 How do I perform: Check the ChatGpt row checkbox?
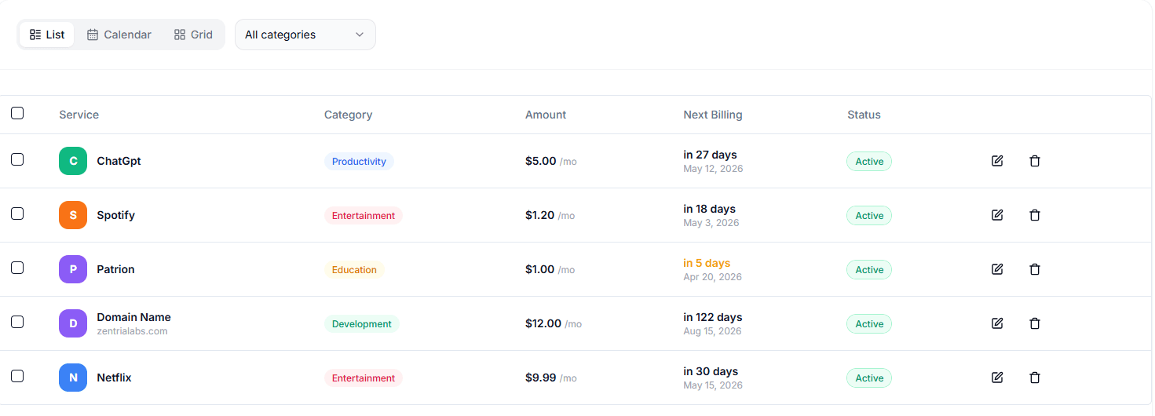pyautogui.click(x=17, y=159)
